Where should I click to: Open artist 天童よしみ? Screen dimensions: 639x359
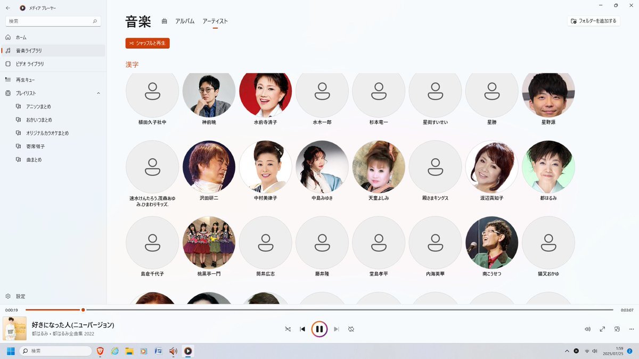click(x=379, y=171)
